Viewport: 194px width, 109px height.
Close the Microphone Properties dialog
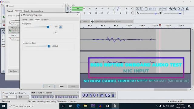78,15
